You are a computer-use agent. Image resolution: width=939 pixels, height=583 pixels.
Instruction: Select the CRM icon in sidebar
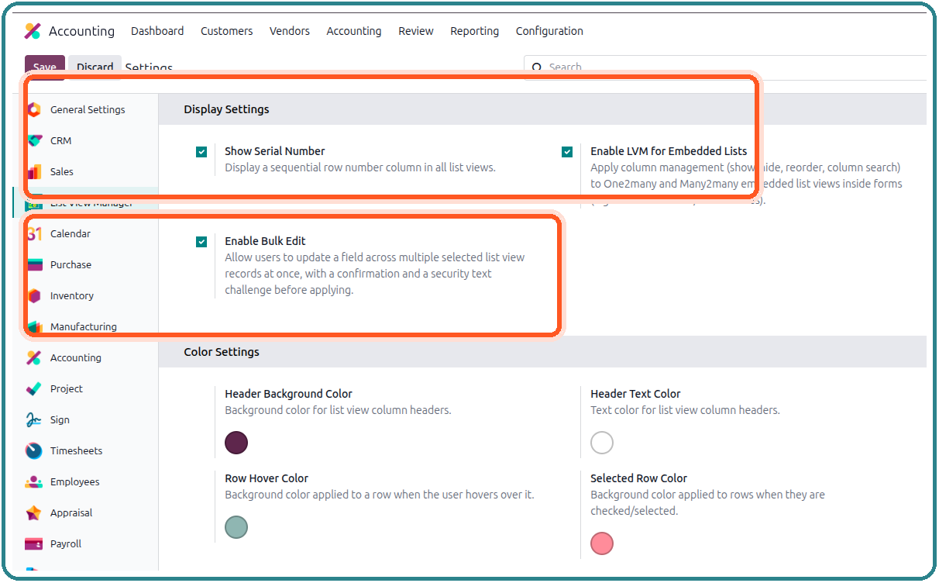click(34, 140)
